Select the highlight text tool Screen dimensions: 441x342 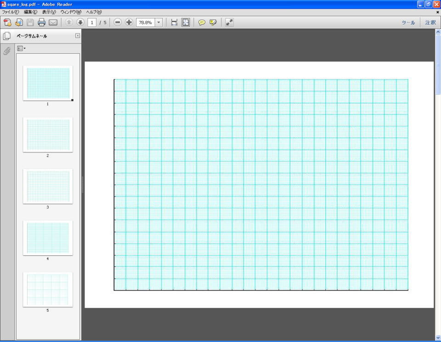coord(213,22)
